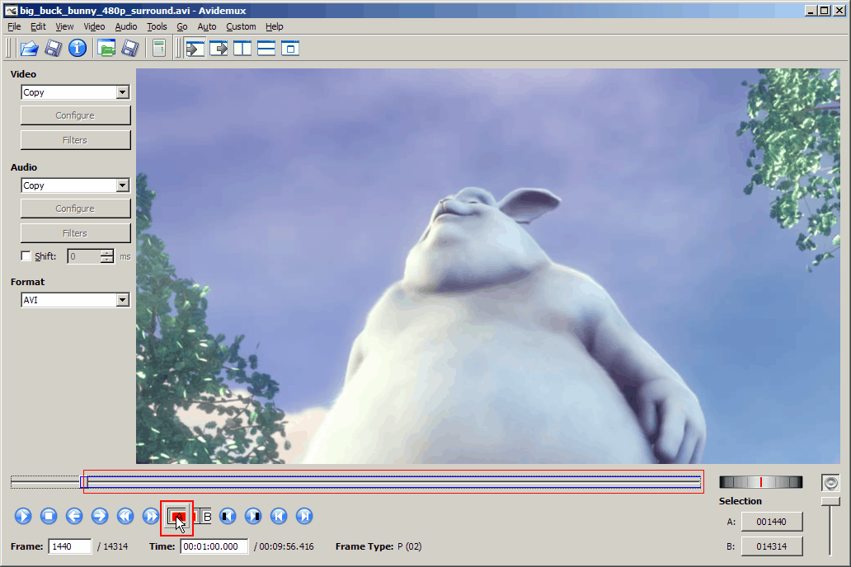Click selection B button showing 014314
The width and height of the screenshot is (851, 567).
[x=771, y=546]
